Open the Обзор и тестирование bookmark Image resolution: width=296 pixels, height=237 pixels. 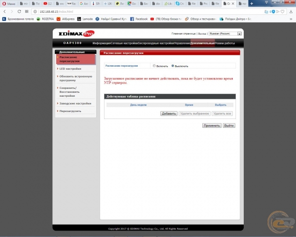tap(200, 19)
